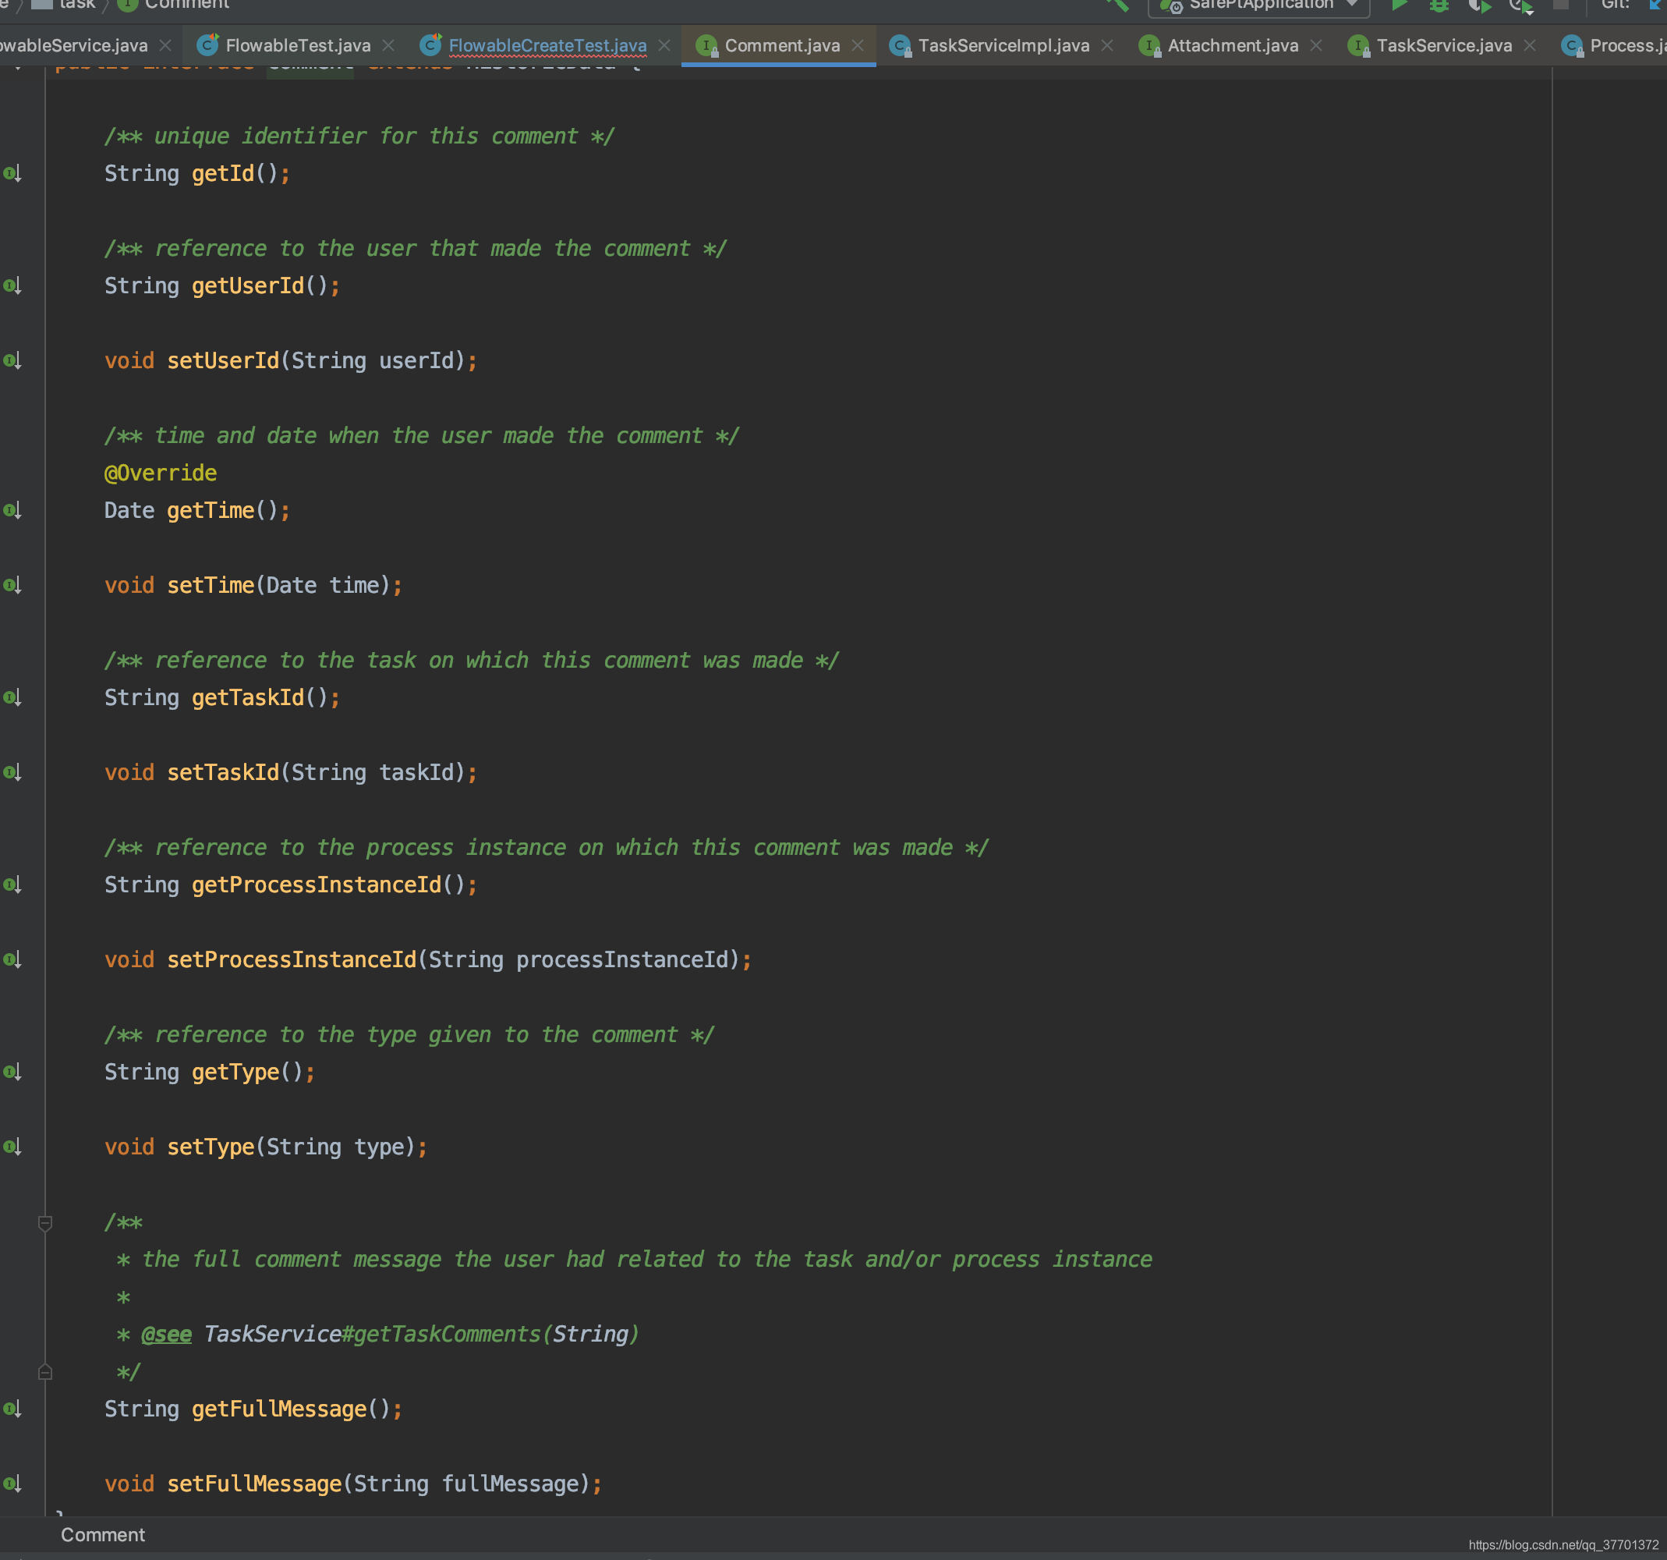Image resolution: width=1667 pixels, height=1560 pixels.
Task: Open the profiler run dropdown arrow
Action: [1529, 11]
